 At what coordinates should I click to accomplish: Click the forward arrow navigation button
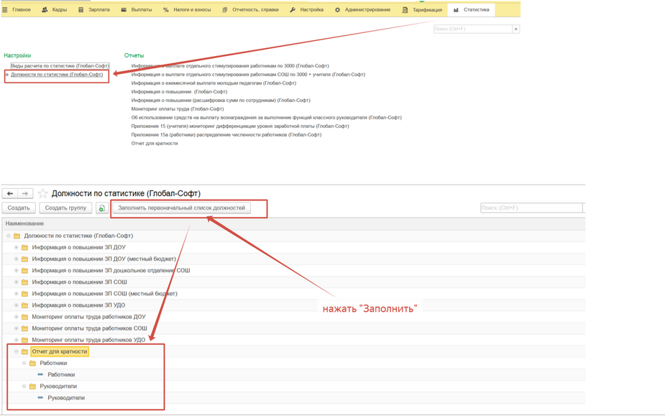click(25, 193)
